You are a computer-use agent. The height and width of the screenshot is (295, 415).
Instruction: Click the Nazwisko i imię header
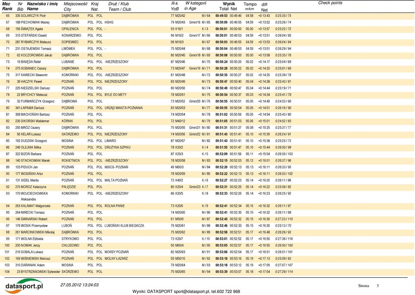click(x=42, y=4)
